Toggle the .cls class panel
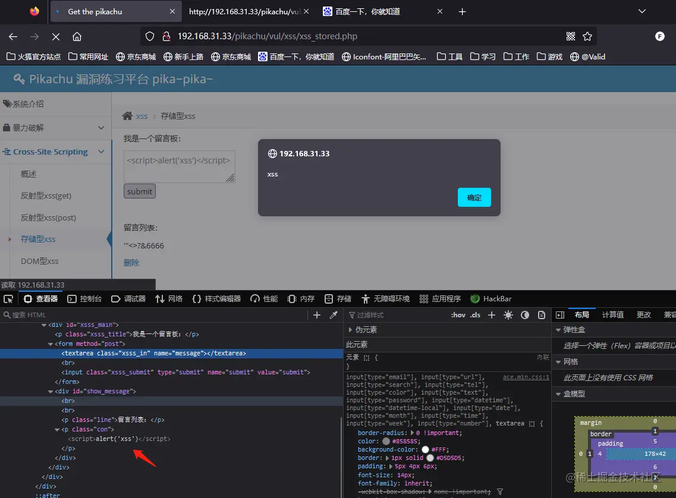Image resolution: width=676 pixels, height=498 pixels. 475,315
